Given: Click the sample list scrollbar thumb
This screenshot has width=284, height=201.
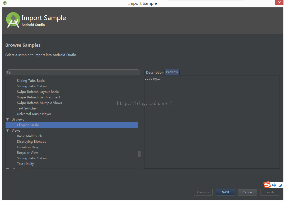Looking at the screenshot, I should tap(139, 154).
